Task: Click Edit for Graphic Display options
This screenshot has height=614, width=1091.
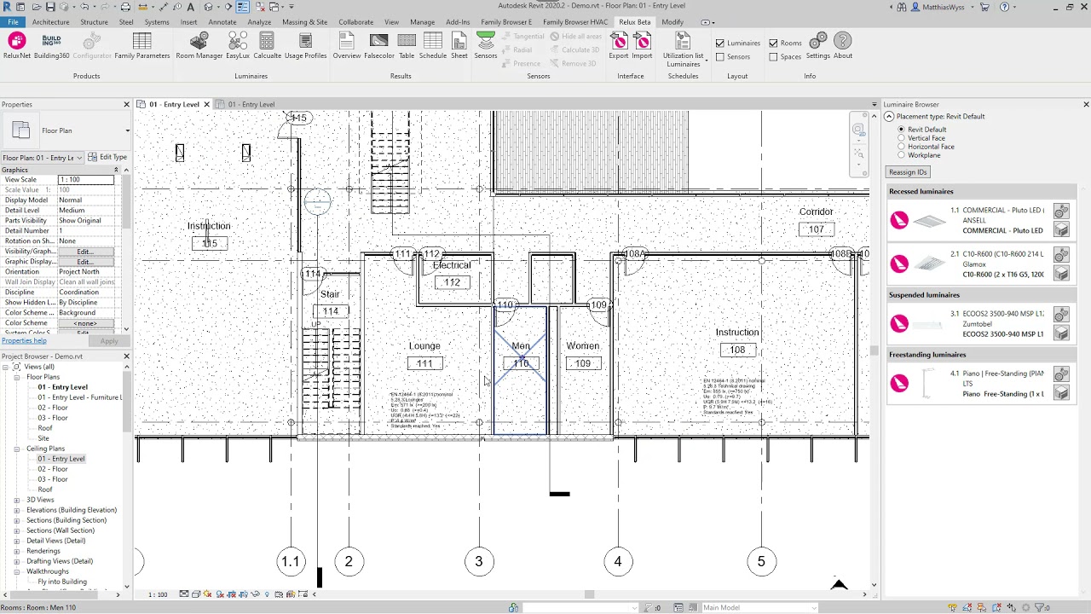Action: (x=85, y=262)
